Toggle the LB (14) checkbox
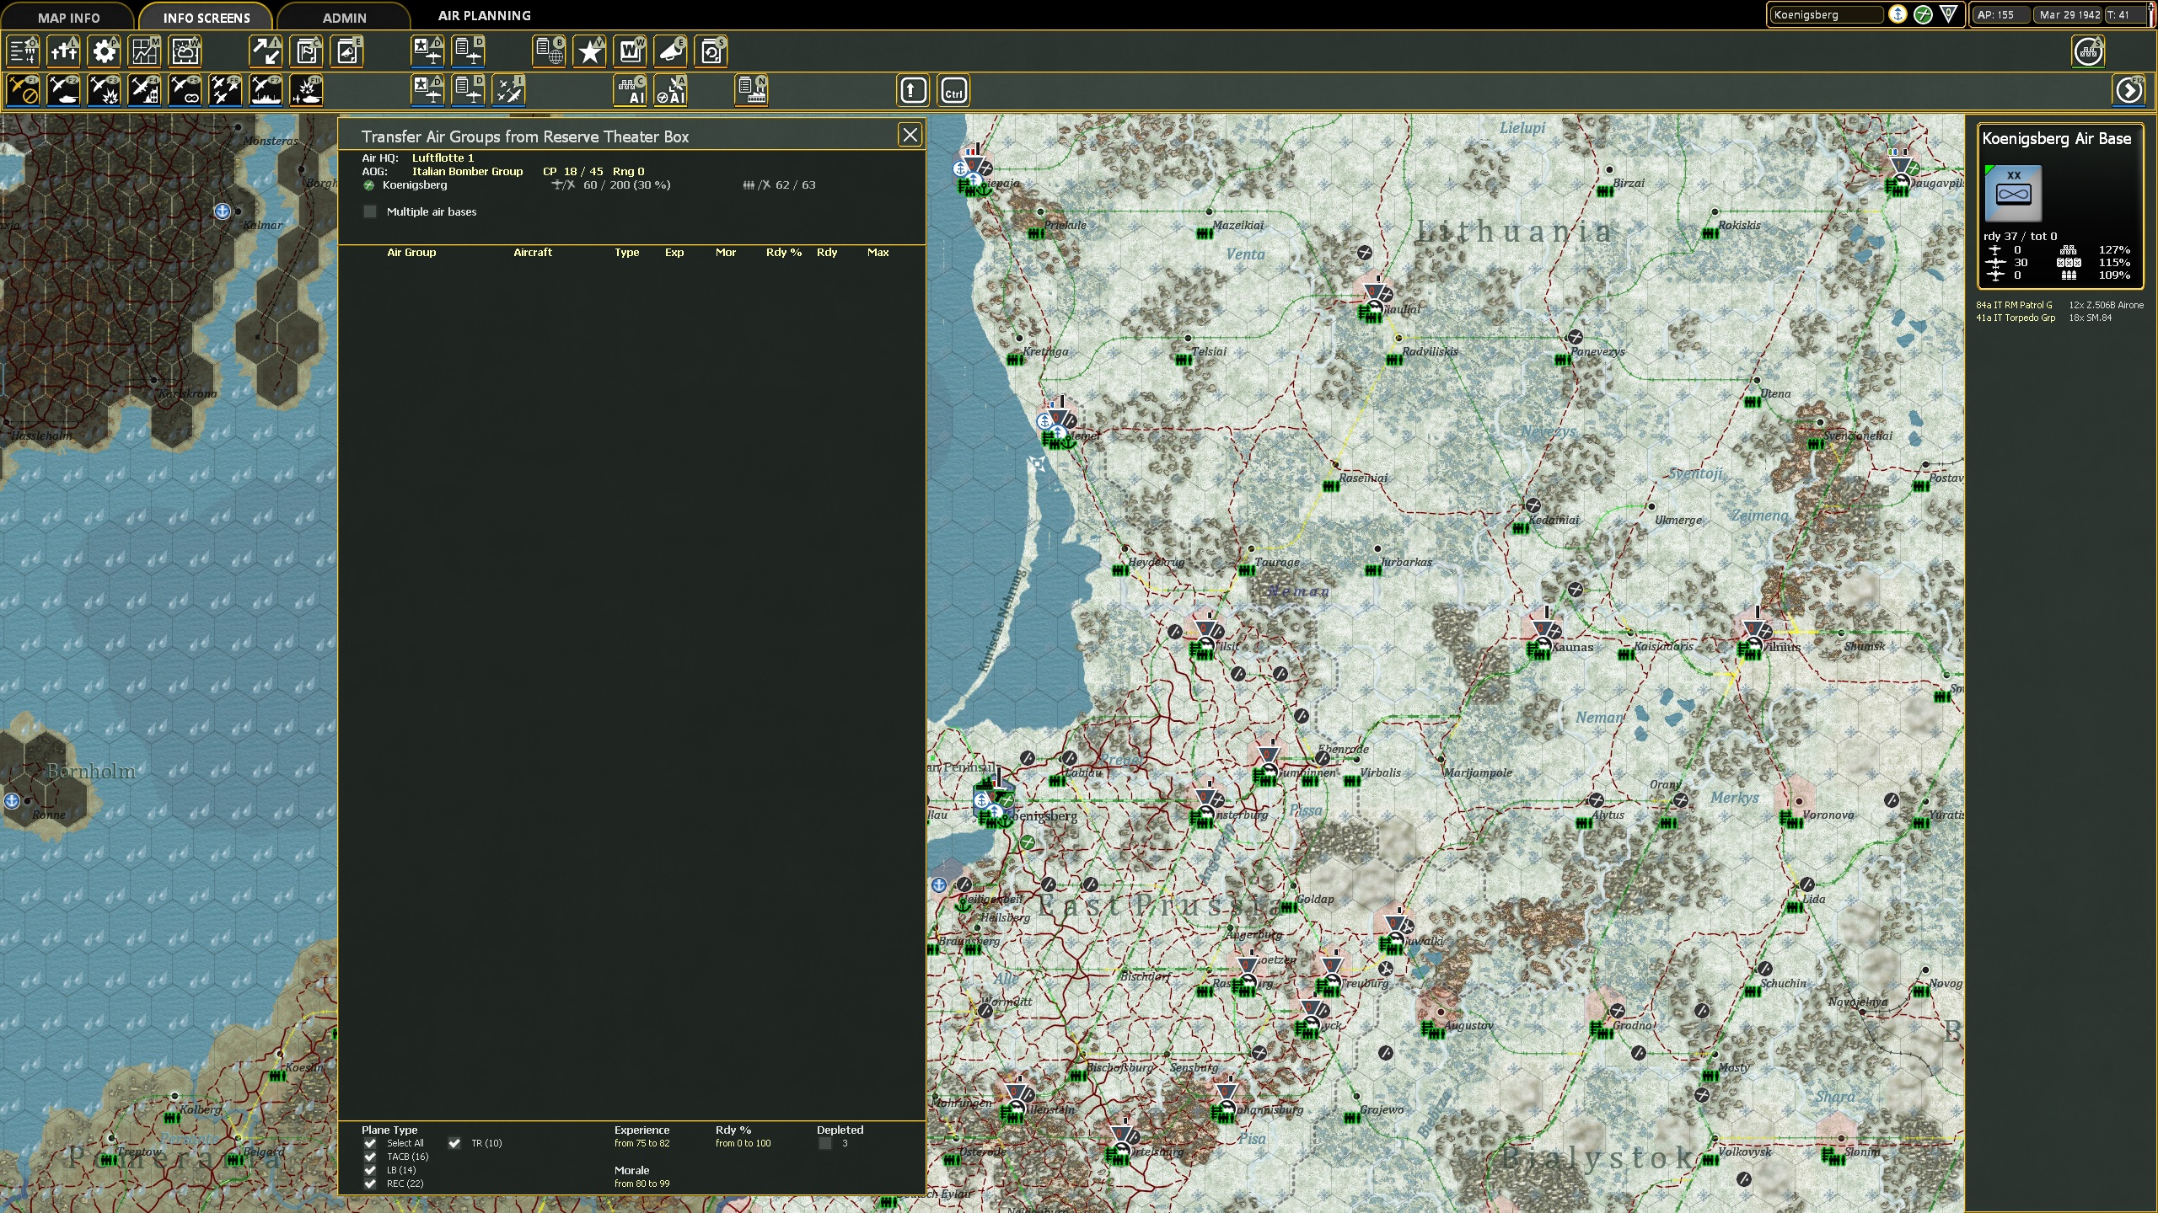 click(370, 1170)
